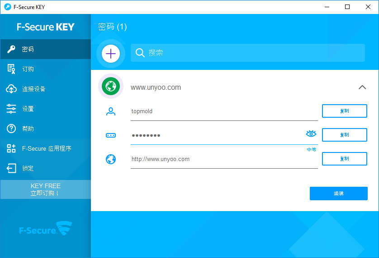Click the 中等 password strength label
Image resolution: width=379 pixels, height=258 pixels.
point(312,149)
